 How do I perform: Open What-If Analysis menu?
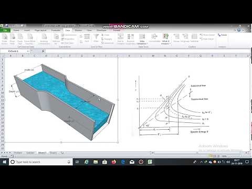pyautogui.click(x=165, y=39)
